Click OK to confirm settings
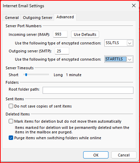 coord(96,155)
